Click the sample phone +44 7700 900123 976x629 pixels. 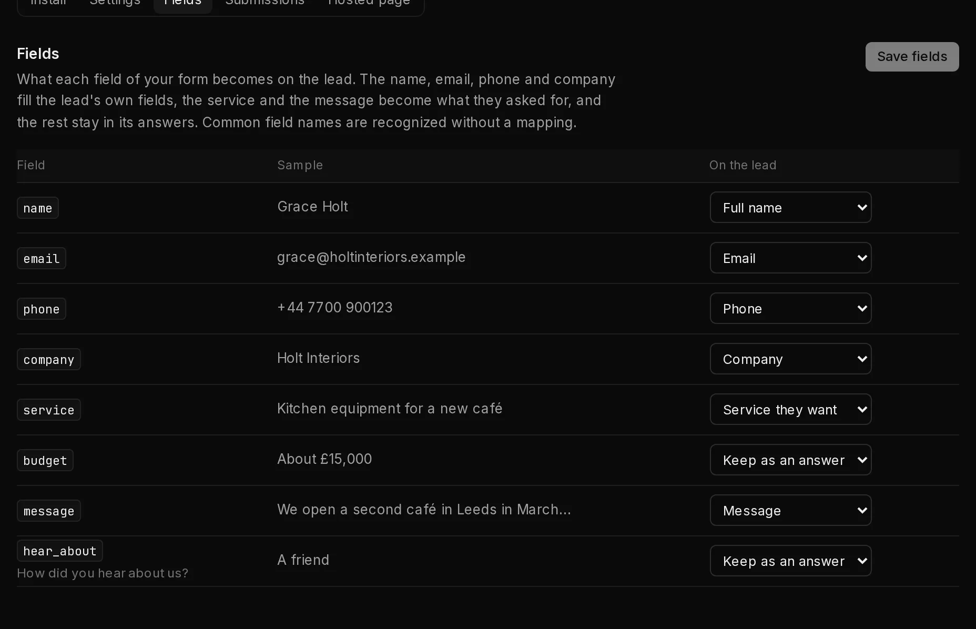334,308
